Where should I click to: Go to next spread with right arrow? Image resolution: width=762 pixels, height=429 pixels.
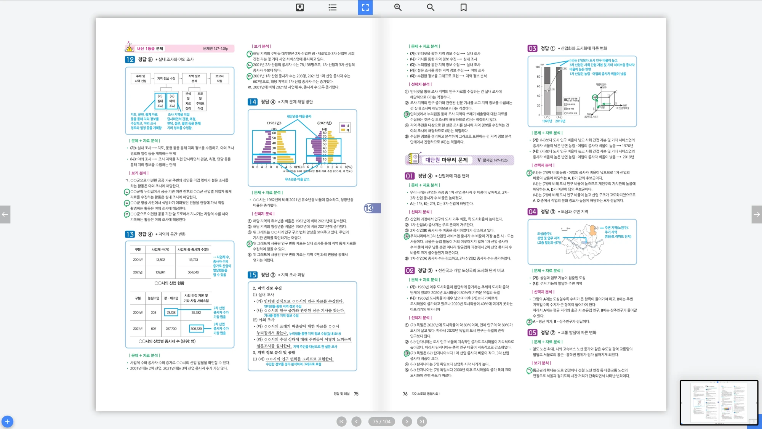[757, 214]
